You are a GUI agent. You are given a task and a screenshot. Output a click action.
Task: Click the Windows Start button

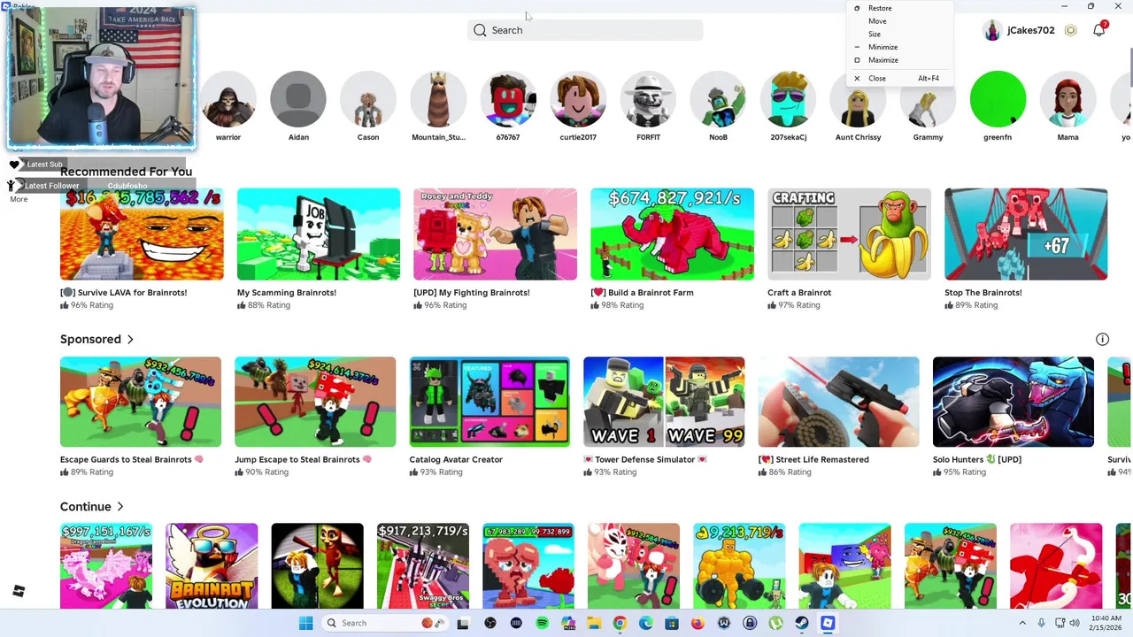point(305,623)
